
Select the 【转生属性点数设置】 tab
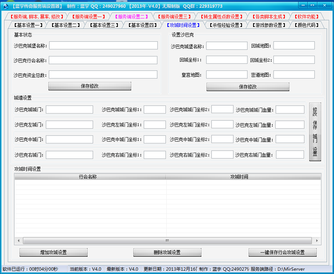pos(221,17)
